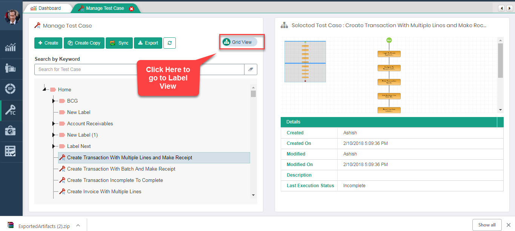Expand the Account Receivables node
This screenshot has width=515, height=231.
[x=54, y=123]
